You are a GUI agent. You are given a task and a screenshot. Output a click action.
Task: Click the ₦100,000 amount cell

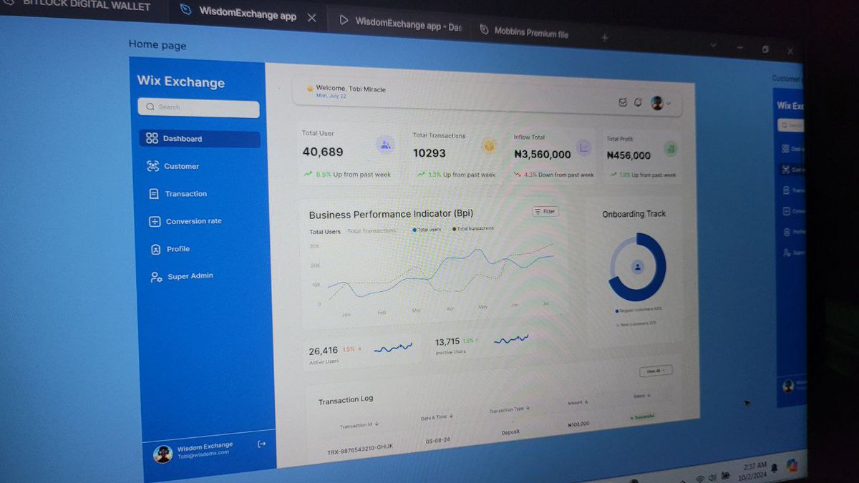click(578, 424)
